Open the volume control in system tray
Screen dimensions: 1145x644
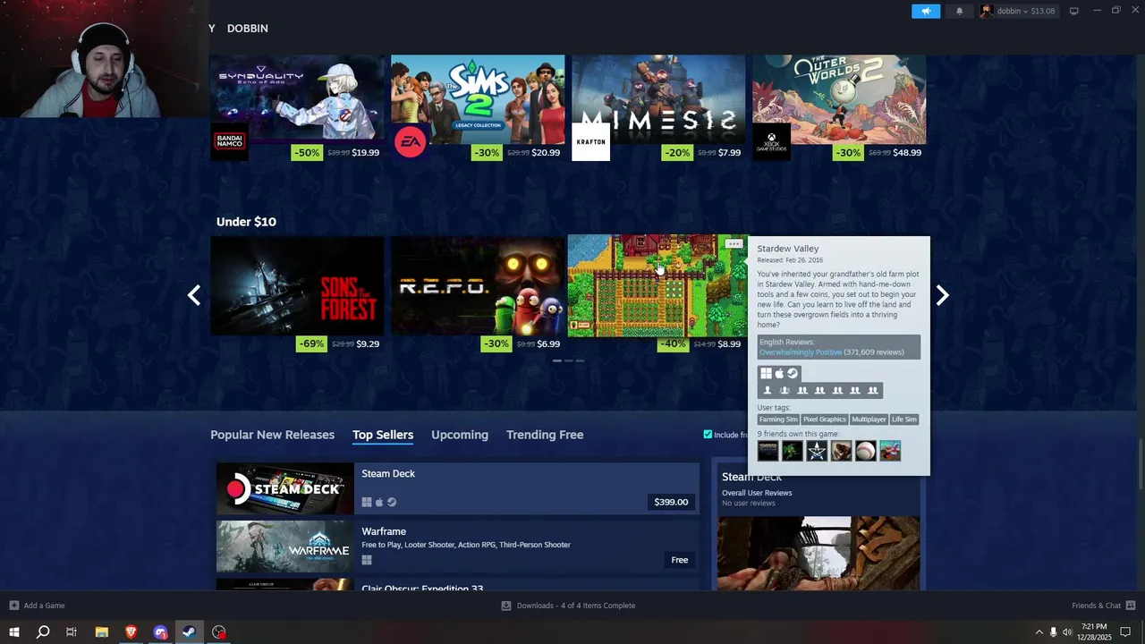click(x=1067, y=632)
